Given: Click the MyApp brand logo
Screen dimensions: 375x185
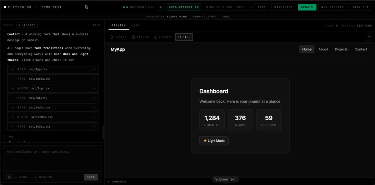Looking at the screenshot, I should click(118, 49).
